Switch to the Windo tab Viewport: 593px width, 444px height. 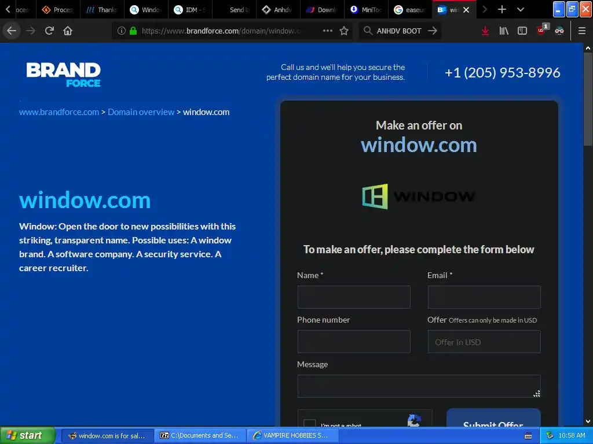pos(146,10)
